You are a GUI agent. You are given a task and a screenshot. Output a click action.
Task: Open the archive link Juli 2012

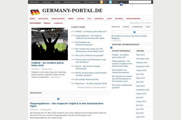[140, 97]
